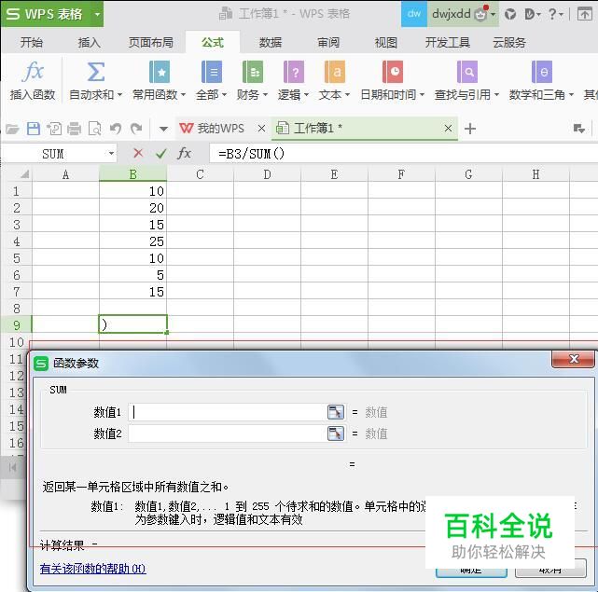Click the print preview icon
The height and width of the screenshot is (592, 598).
coord(94,129)
